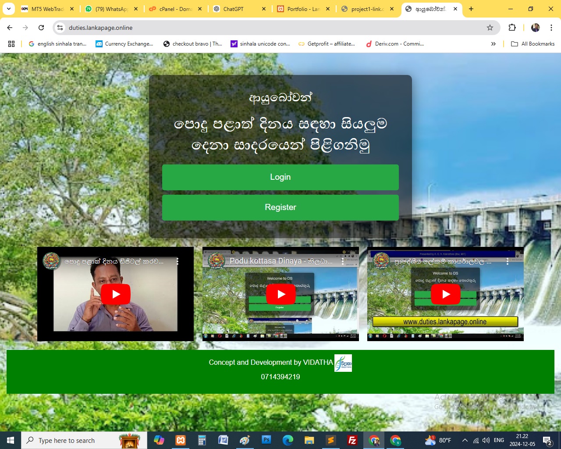This screenshot has height=449, width=561.
Task: Reload the page
Action: coord(41,28)
